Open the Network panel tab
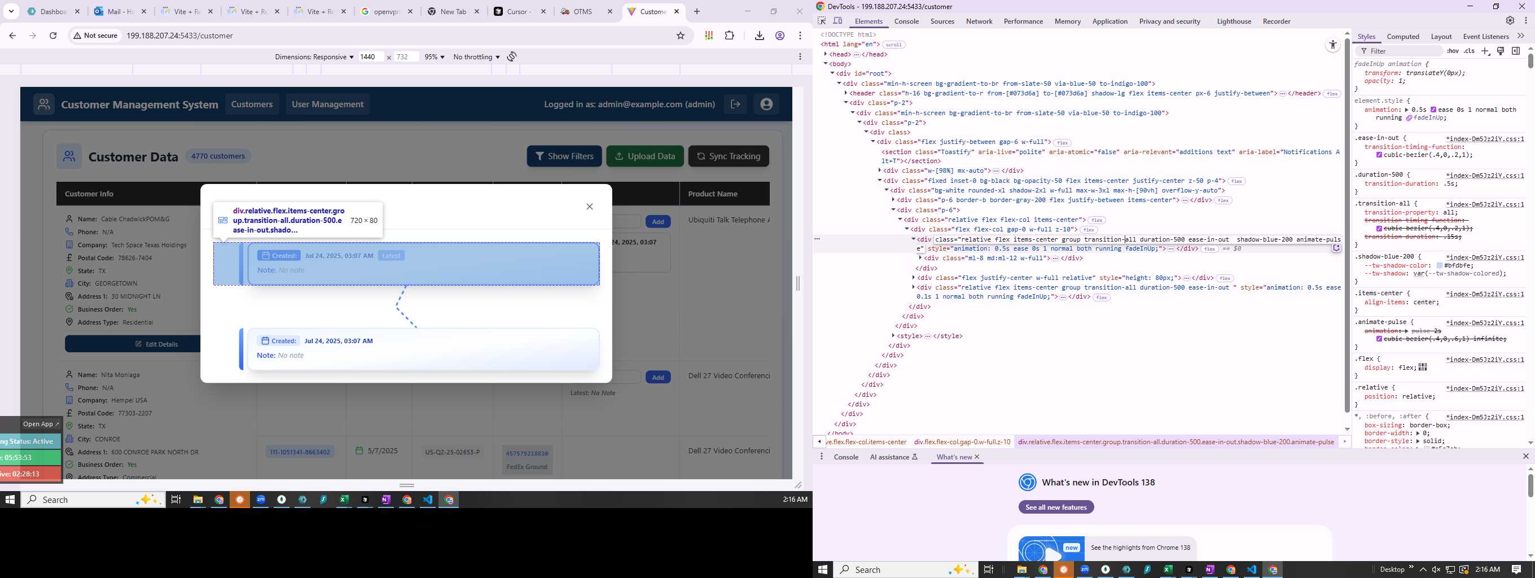 click(979, 21)
